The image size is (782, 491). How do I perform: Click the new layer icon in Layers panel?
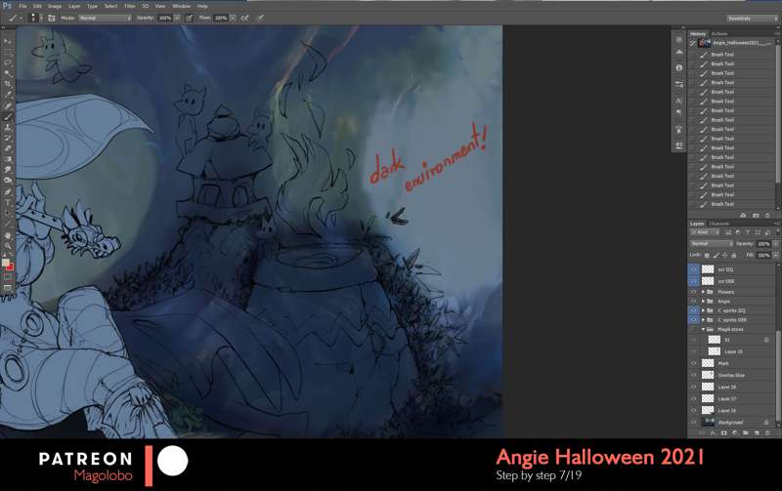coord(756,432)
